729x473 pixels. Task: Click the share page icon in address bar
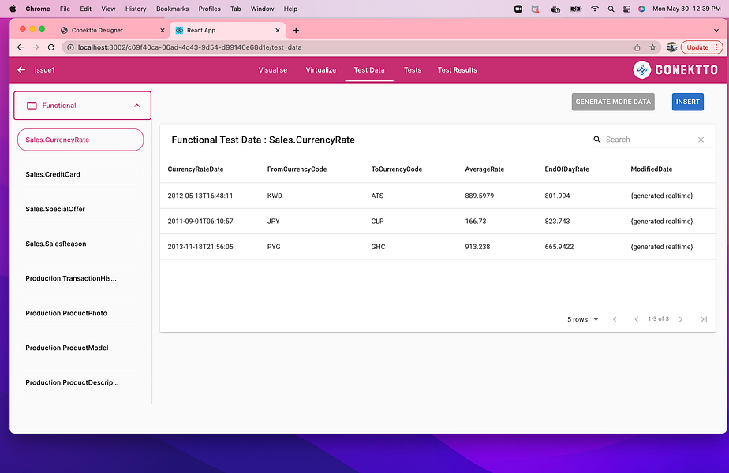pyautogui.click(x=637, y=47)
